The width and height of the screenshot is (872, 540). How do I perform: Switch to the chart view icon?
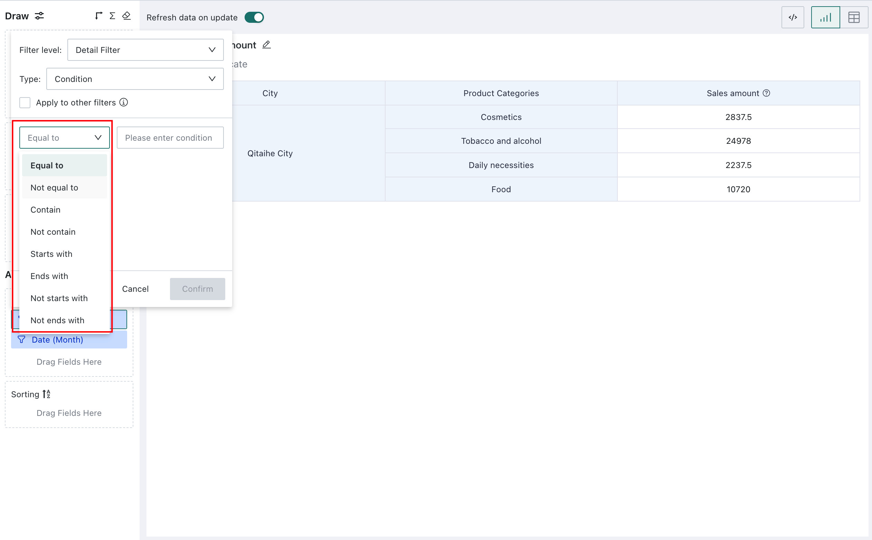[x=825, y=17]
